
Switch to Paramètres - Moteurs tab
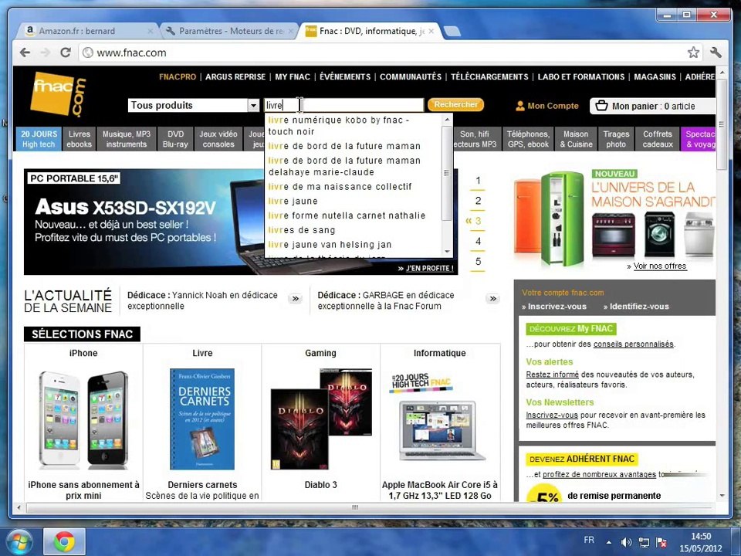click(229, 31)
